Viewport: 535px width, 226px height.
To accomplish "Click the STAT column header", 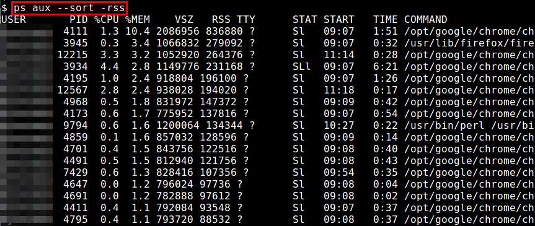I will point(304,19).
